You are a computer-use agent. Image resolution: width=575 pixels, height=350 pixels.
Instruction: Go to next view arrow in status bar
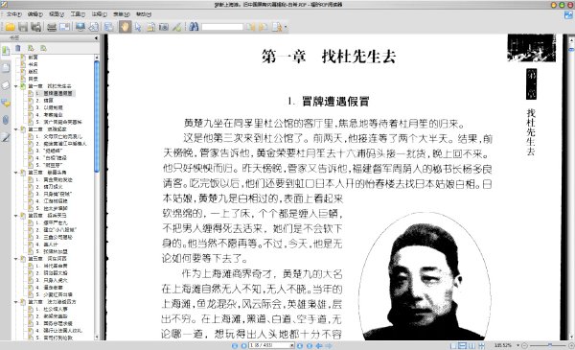click(329, 345)
